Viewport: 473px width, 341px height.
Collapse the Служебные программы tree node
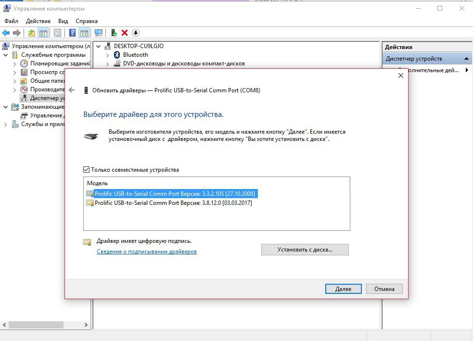[6, 55]
